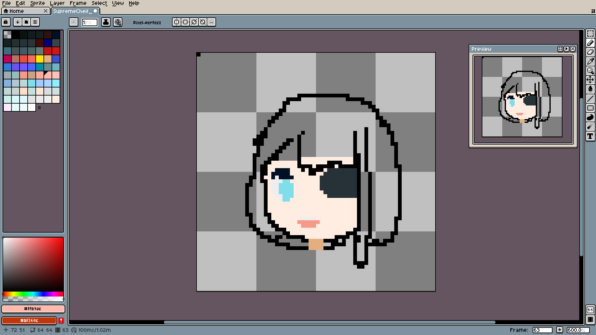Pick the yellow palette swatch
596x335 pixels.
coord(40,59)
